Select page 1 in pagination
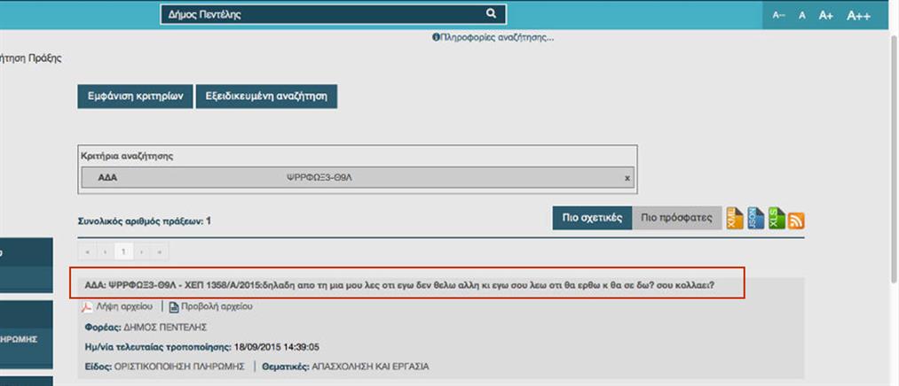 point(123,252)
